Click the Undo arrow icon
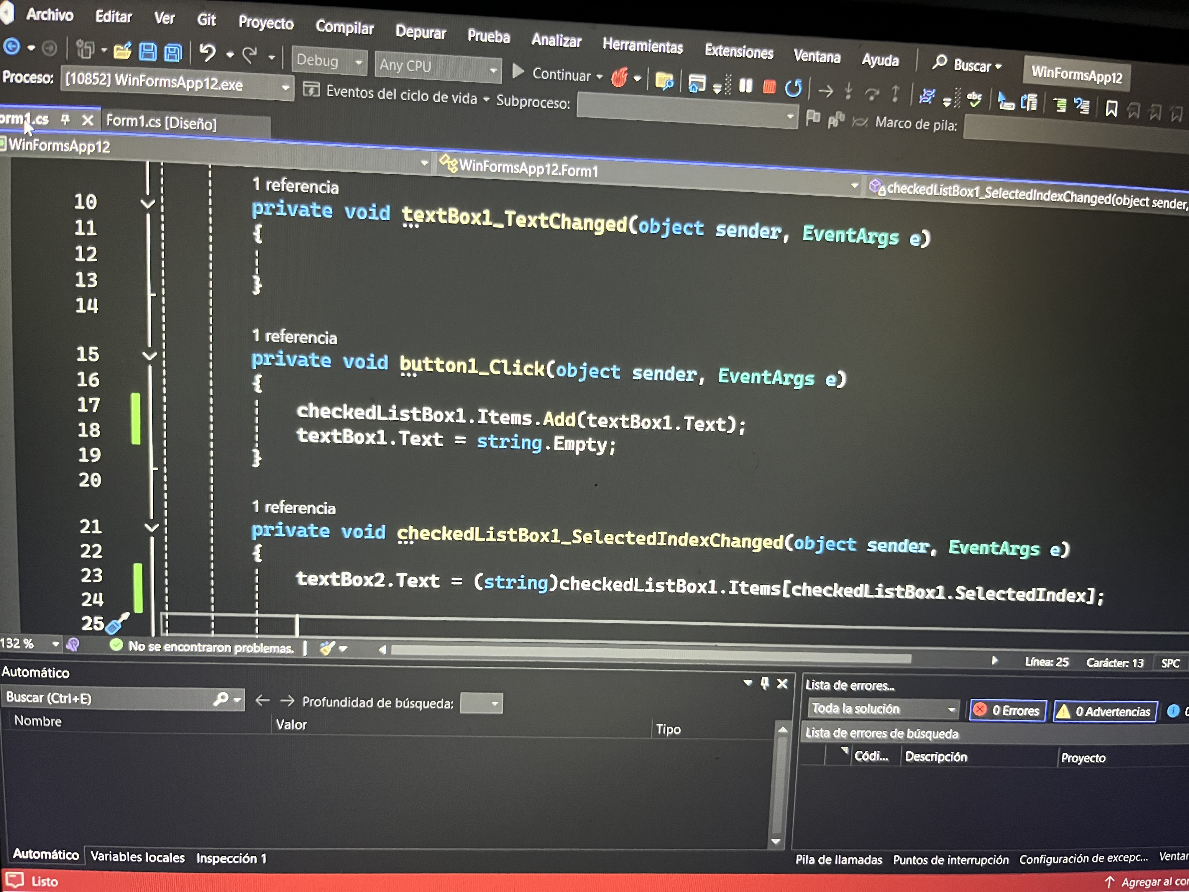Image resolution: width=1189 pixels, height=892 pixels. (x=207, y=53)
